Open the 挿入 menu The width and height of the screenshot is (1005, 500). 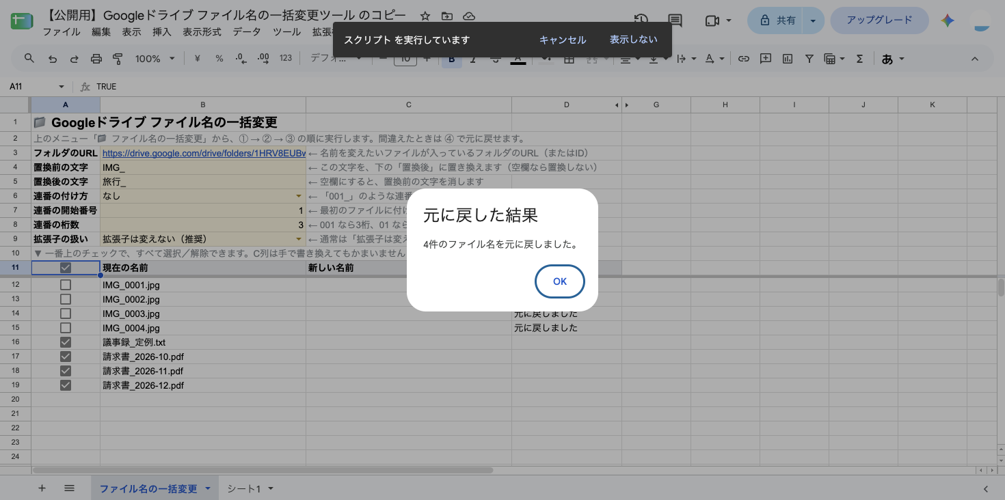pyautogui.click(x=162, y=31)
